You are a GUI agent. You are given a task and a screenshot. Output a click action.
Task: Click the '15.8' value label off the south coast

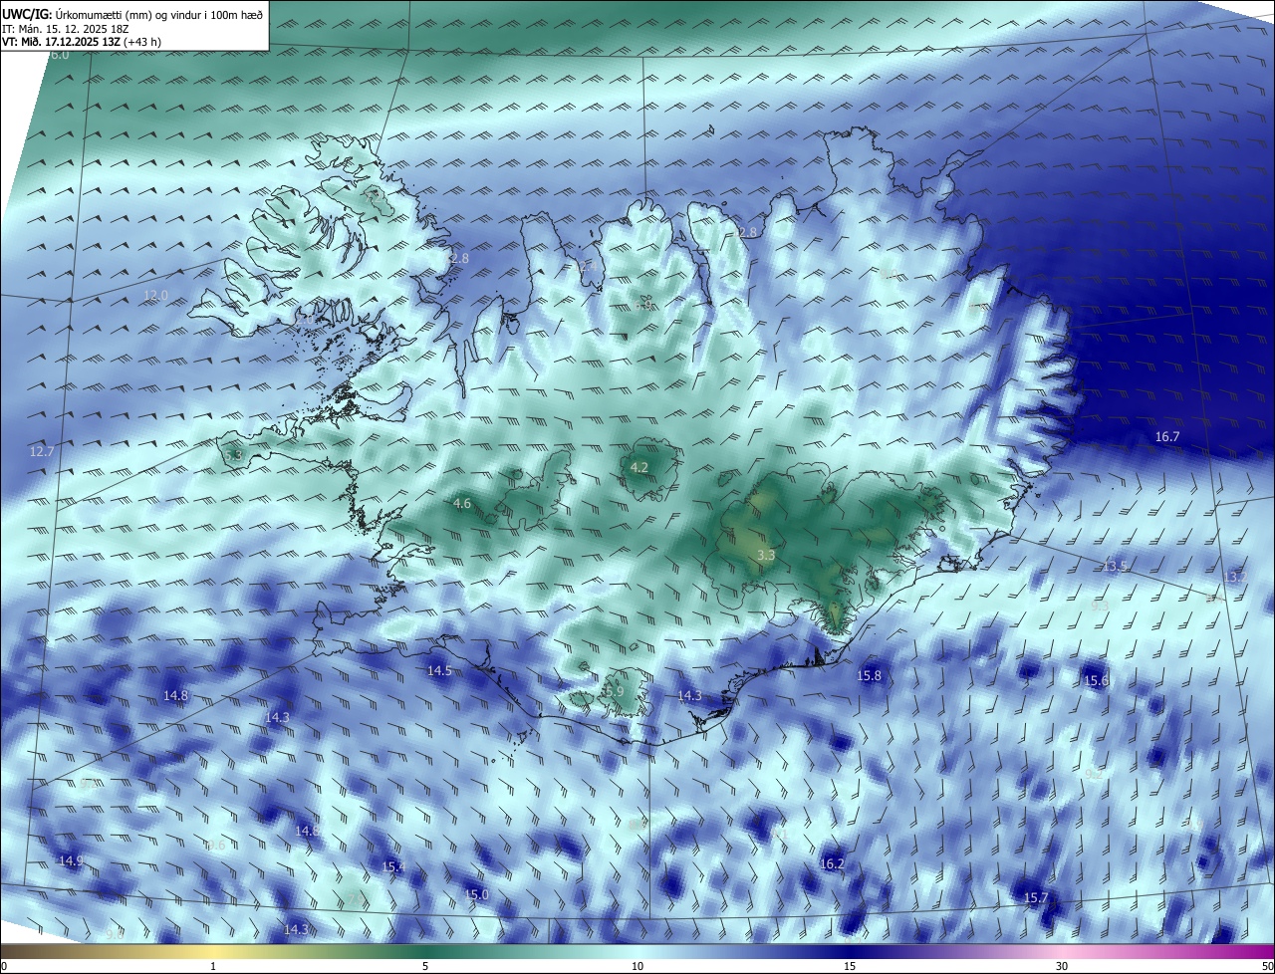click(870, 676)
